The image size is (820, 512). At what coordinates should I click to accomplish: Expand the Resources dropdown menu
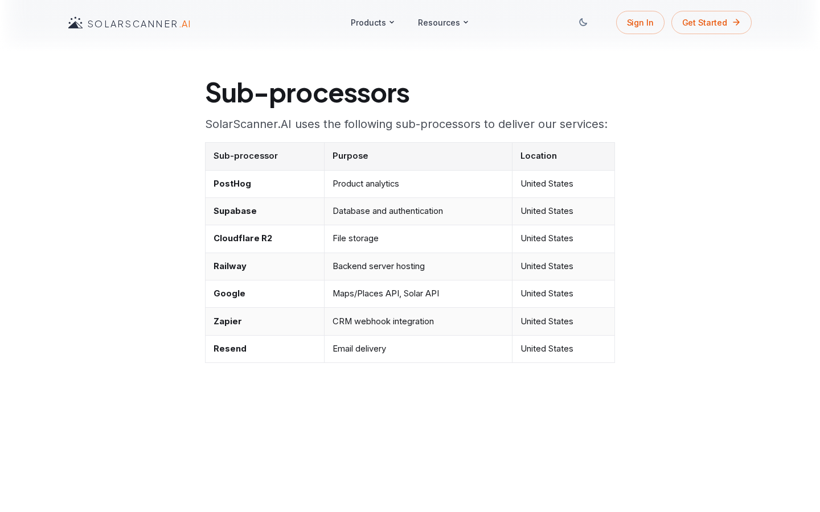point(443,23)
